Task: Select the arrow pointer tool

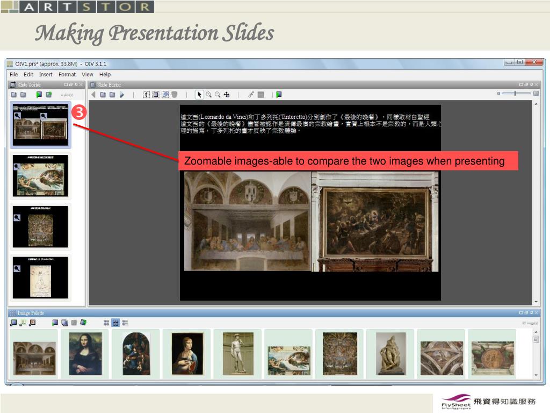Action: 199,95
